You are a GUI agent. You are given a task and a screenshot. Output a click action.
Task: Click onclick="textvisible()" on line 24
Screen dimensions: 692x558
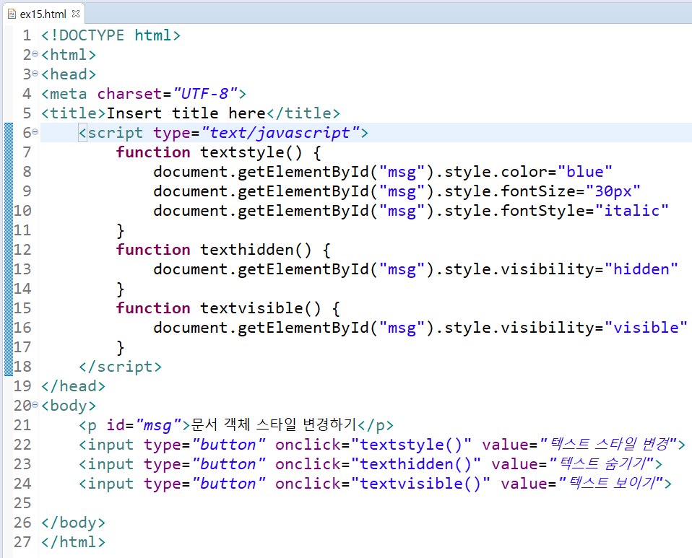[x=383, y=484]
